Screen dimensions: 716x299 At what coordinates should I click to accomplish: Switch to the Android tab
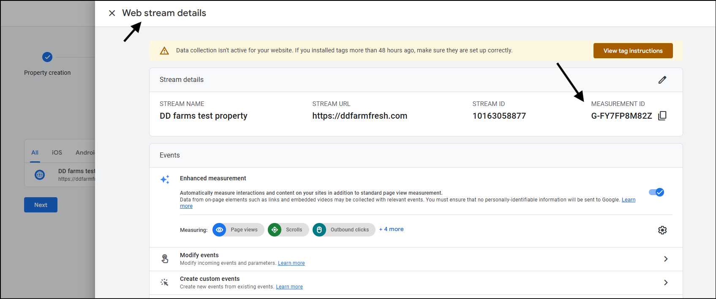click(85, 152)
